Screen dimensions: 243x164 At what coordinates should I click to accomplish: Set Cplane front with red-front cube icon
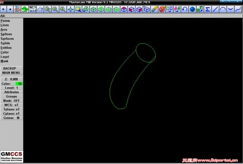coord(131,9)
